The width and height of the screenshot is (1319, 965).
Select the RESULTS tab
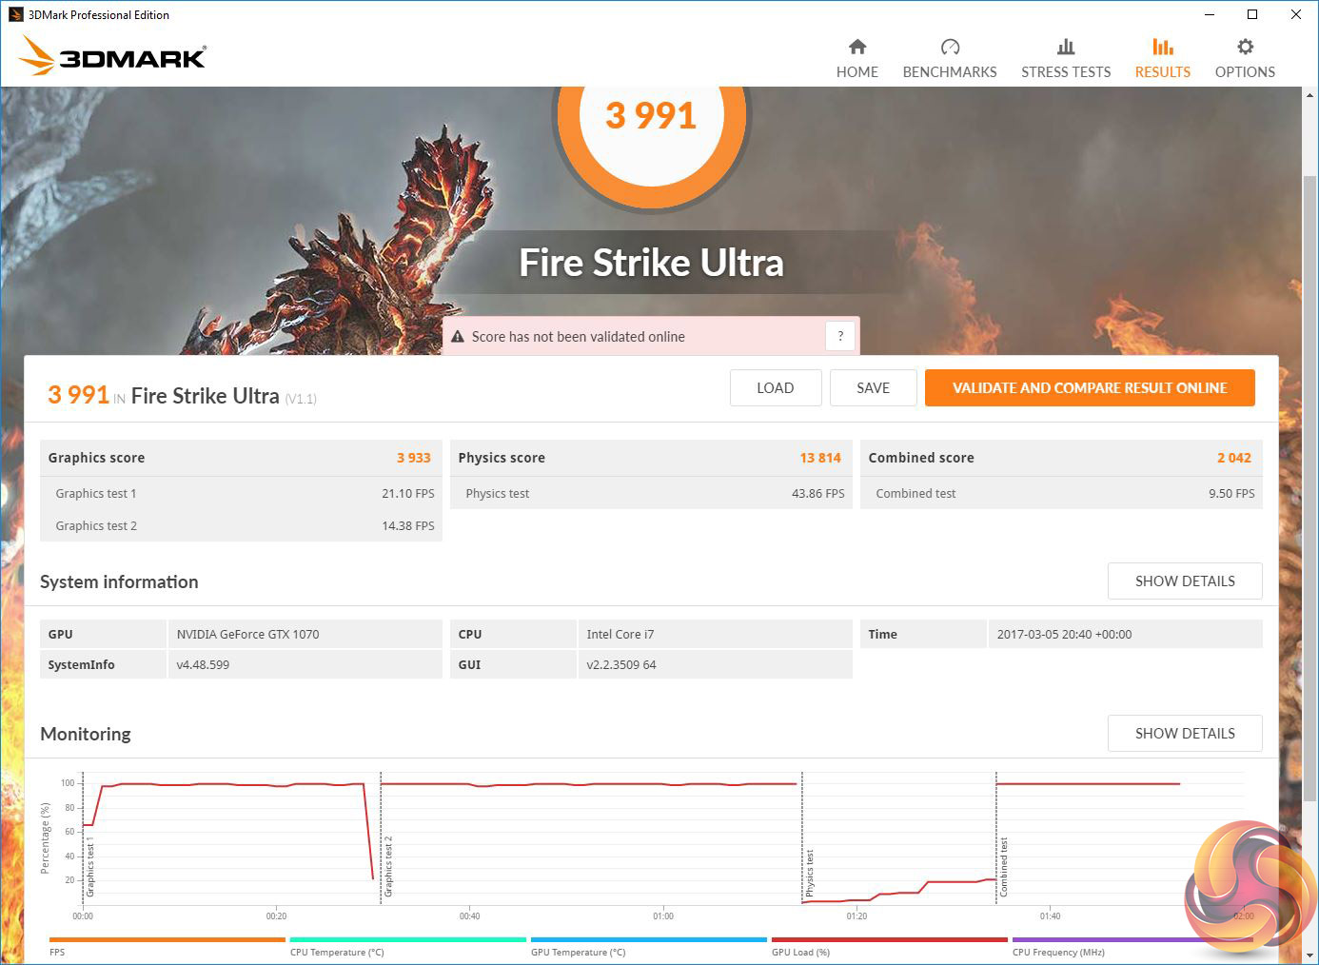click(x=1163, y=59)
